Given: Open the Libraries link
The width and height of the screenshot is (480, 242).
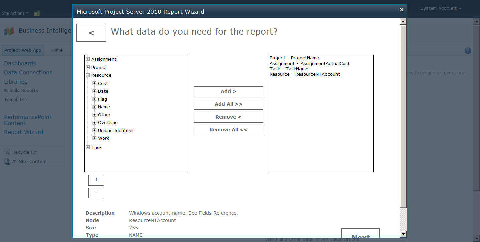Looking at the screenshot, I should point(16,82).
